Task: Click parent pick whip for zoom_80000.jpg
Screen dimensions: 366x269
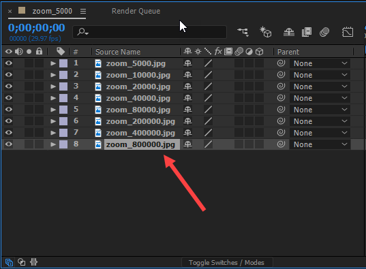Action: pyautogui.click(x=281, y=110)
